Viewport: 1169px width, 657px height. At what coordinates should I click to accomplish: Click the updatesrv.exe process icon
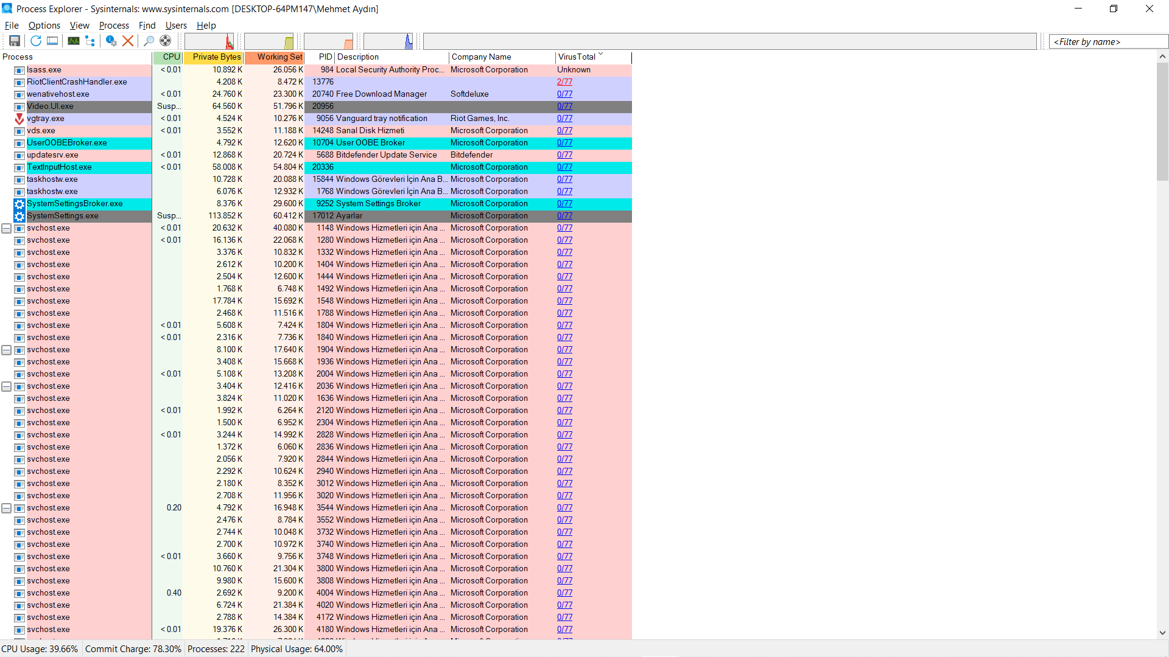point(19,155)
